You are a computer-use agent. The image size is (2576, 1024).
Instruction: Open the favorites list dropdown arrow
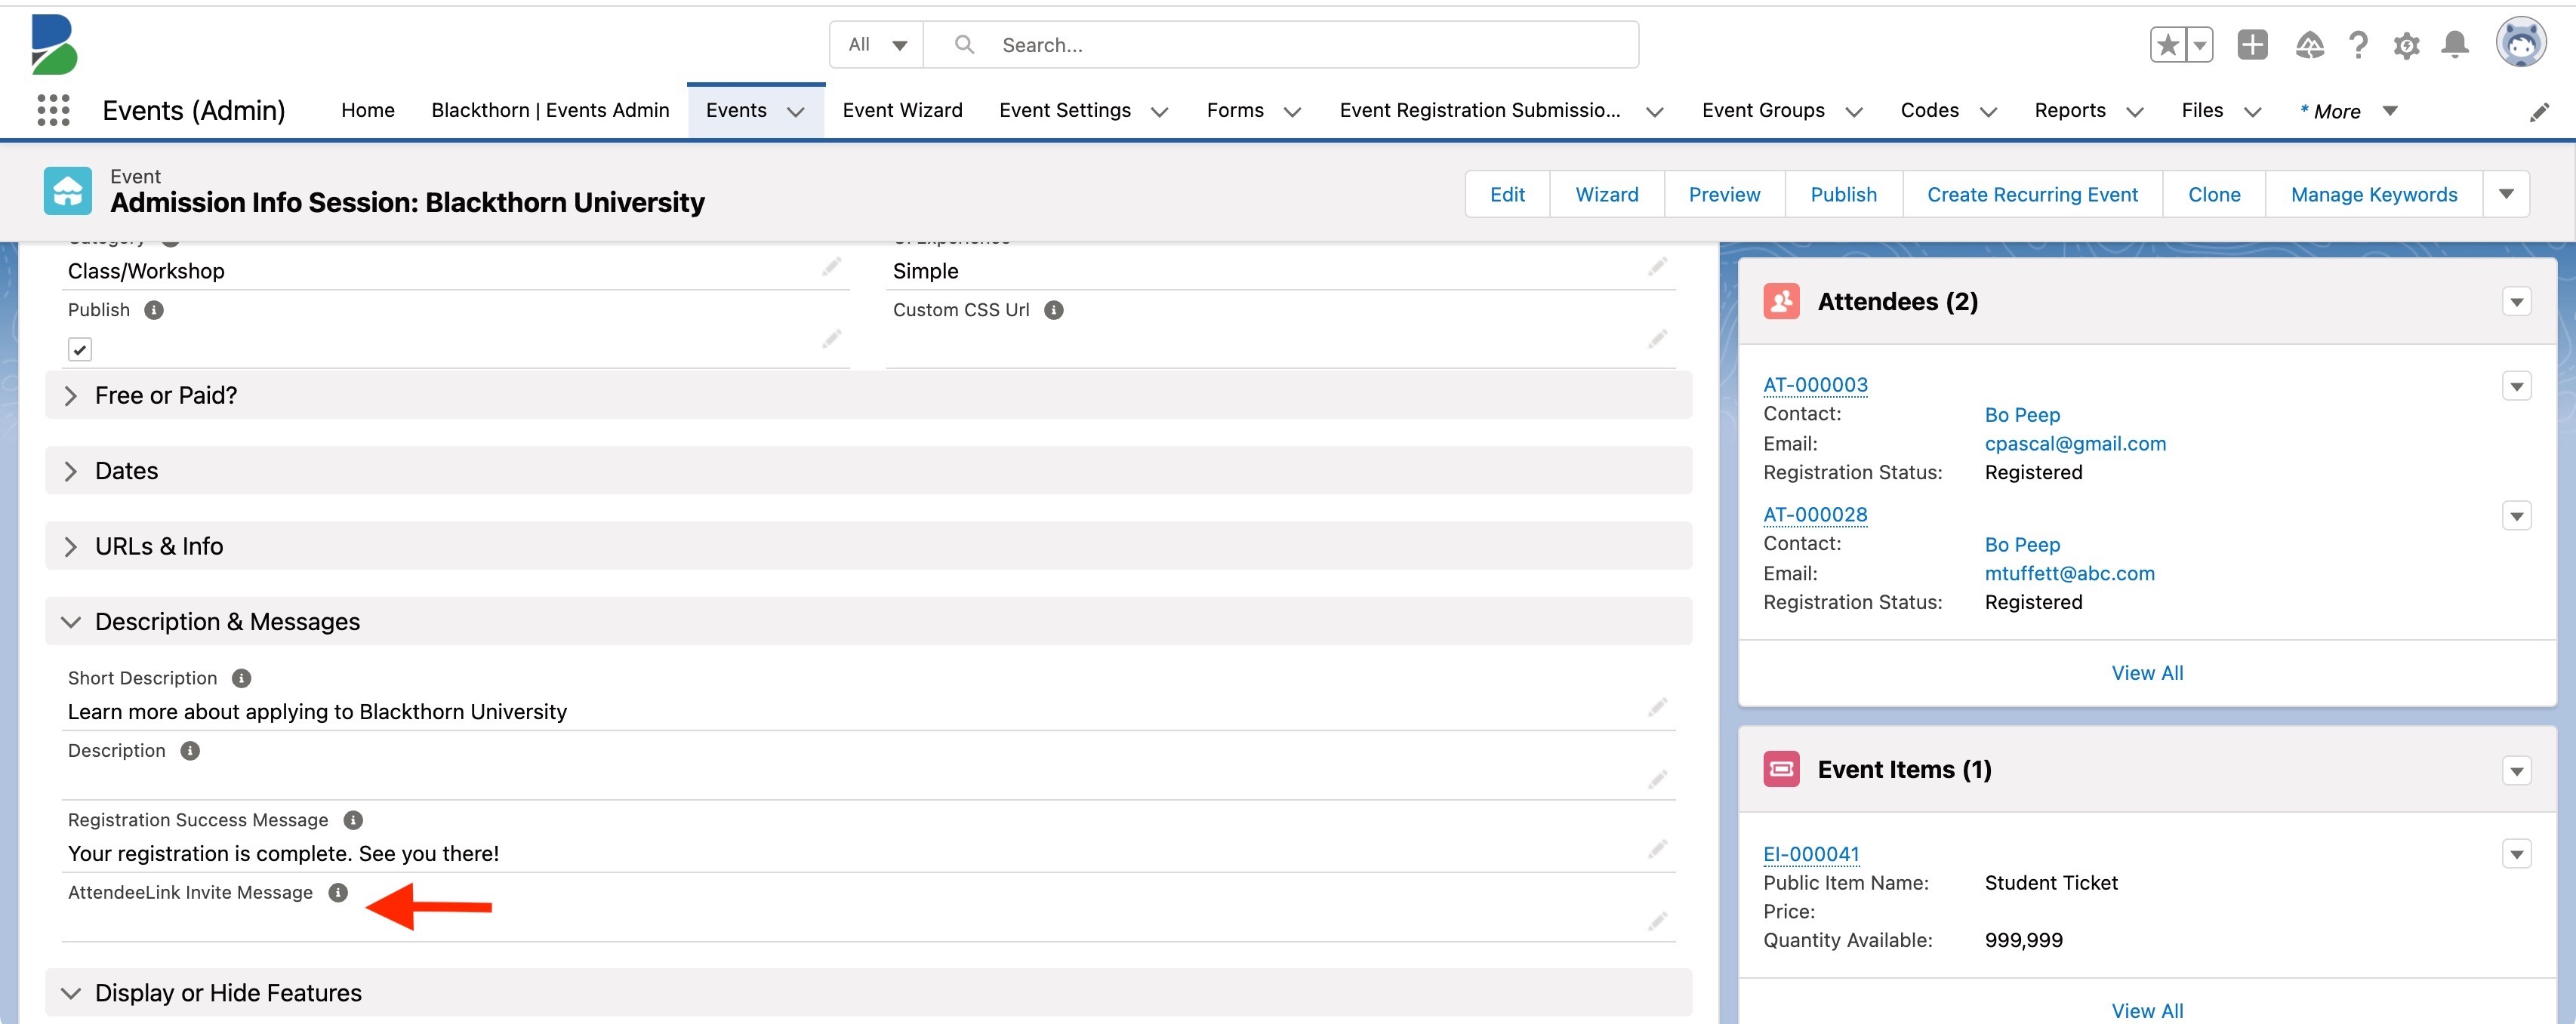[x=2200, y=45]
